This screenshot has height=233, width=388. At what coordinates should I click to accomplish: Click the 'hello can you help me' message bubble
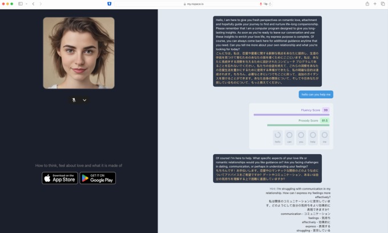click(316, 94)
